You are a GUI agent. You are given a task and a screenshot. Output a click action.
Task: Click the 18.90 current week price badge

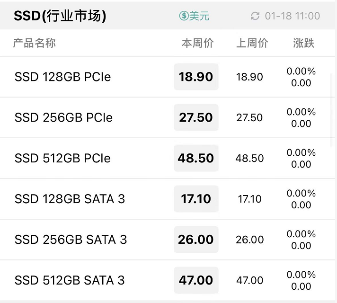pos(196,77)
